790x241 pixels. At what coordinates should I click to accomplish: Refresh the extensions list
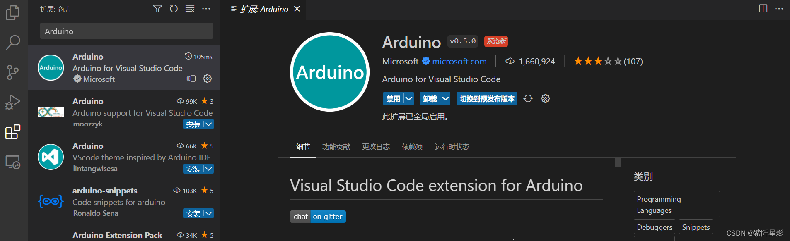coord(174,9)
